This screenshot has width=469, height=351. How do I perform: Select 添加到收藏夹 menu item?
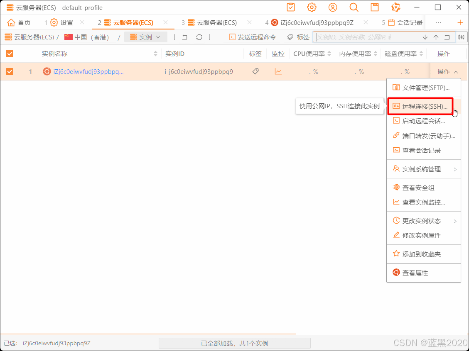pyautogui.click(x=424, y=254)
